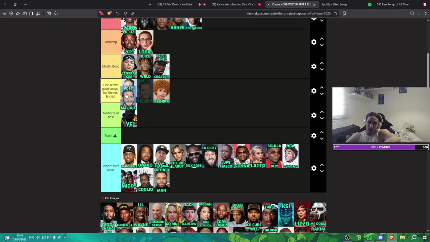
Task: Open the browser main menu (hamburger icon)
Action: (x=4, y=13)
